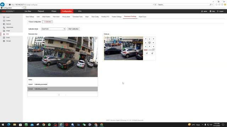Image resolution: width=227 pixels, height=127 pixels.
Task: Open Basic Settings tab
Action: pos(30,17)
